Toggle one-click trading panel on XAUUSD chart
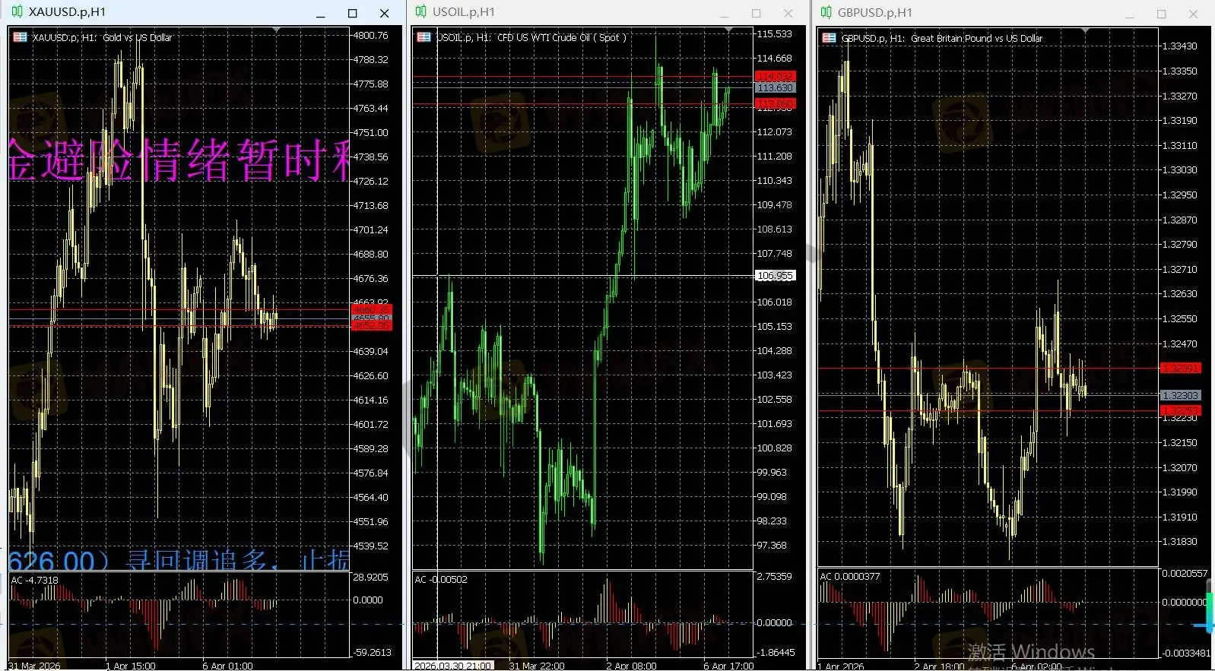This screenshot has height=671, width=1215. tap(20, 37)
